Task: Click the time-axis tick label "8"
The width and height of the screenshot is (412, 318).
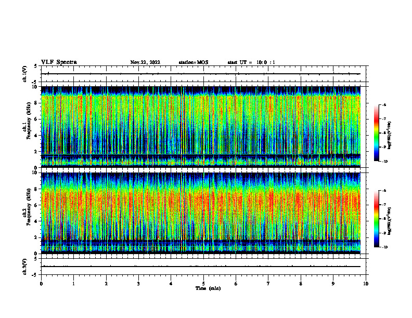Action: click(301, 284)
